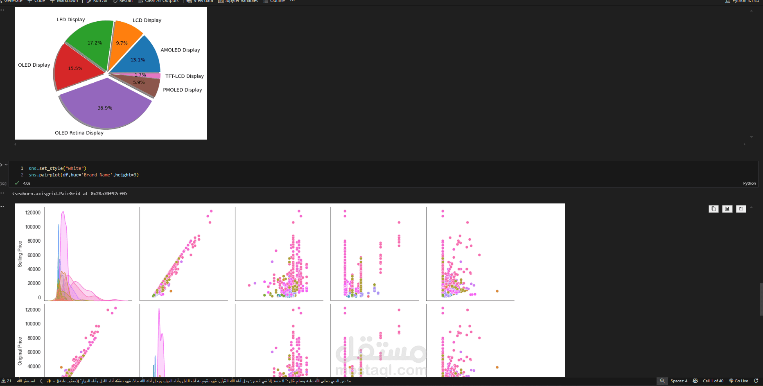Click the notebook vertical scrollbar thumb
Viewport: 763px width, 386px height.
pyautogui.click(x=761, y=299)
